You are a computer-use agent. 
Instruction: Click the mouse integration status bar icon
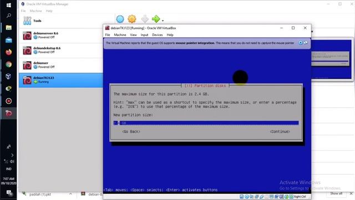pyautogui.click(x=287, y=197)
